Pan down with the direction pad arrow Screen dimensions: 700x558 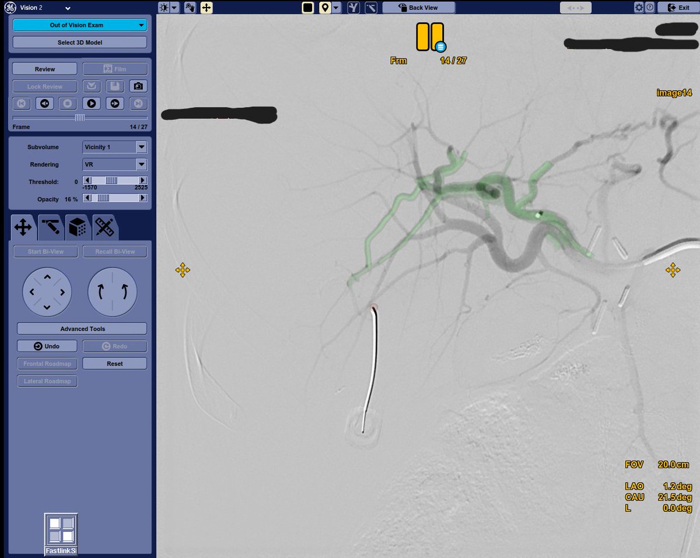click(x=47, y=307)
